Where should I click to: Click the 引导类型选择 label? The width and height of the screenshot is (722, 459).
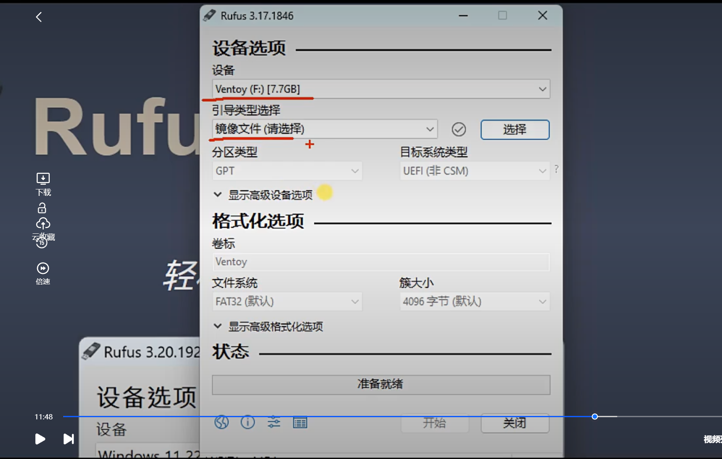246,110
